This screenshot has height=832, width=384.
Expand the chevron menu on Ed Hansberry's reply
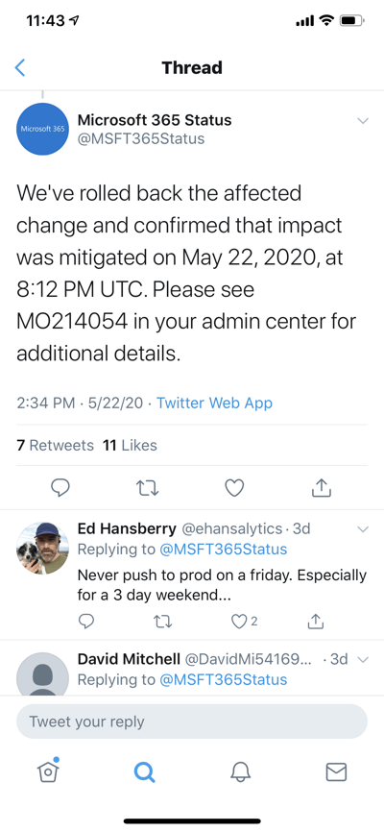(363, 529)
